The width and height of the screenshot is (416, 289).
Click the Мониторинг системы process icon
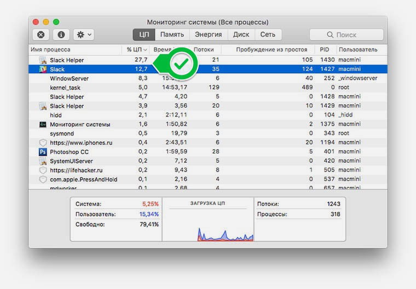(x=43, y=124)
